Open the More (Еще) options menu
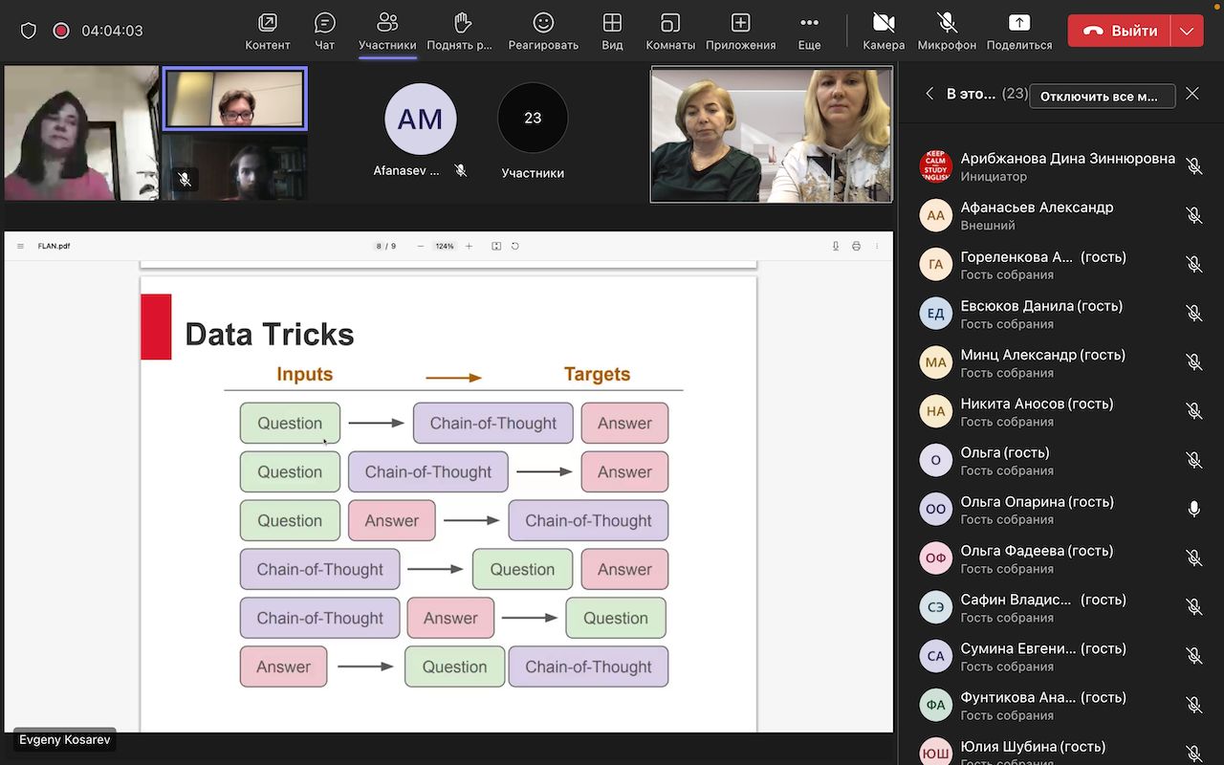 (809, 23)
